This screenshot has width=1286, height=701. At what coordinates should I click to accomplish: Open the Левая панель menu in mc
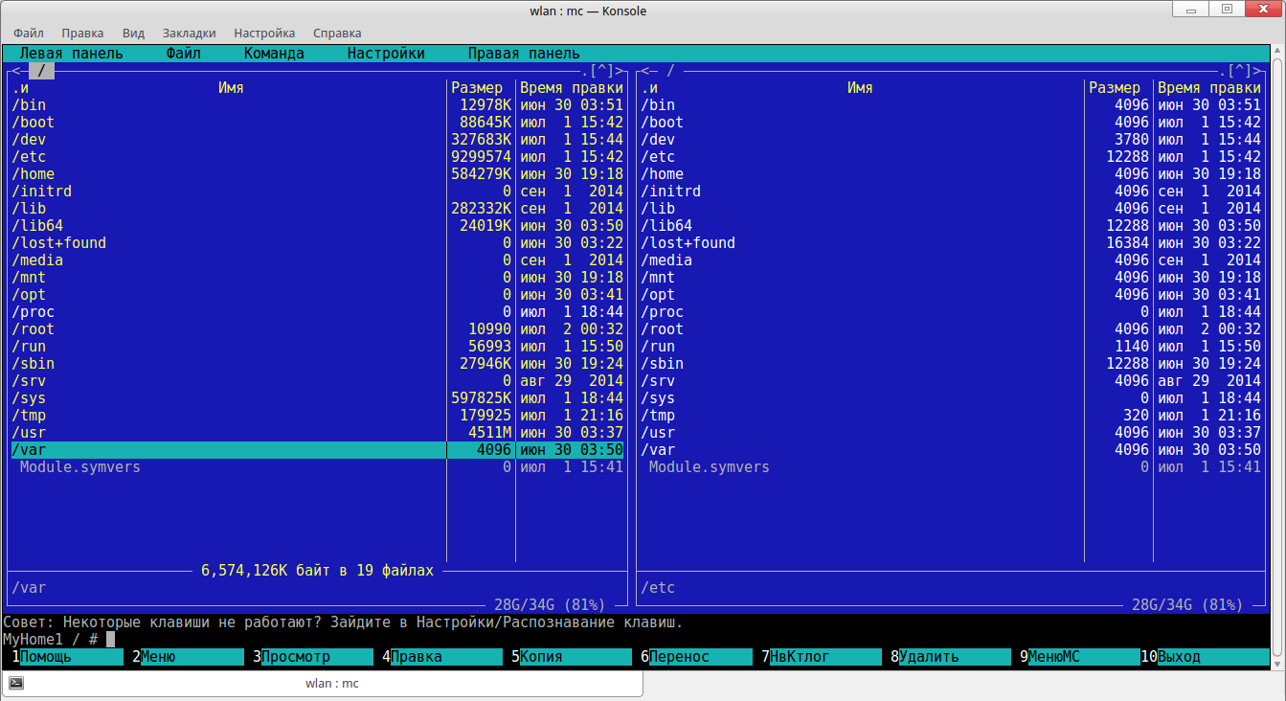coord(71,54)
